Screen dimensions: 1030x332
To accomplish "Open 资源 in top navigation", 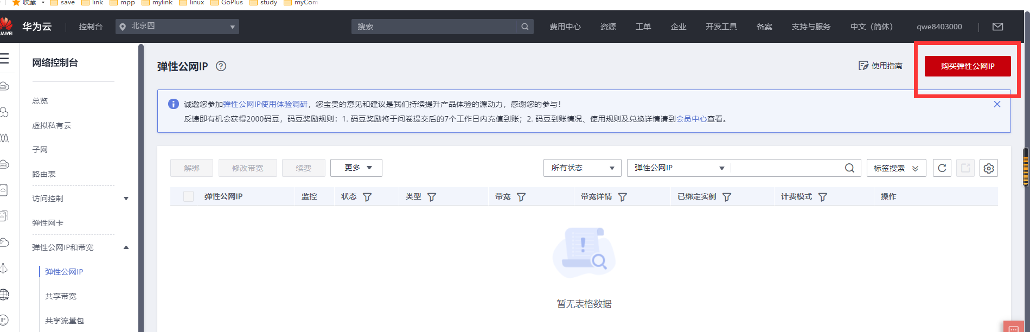I will click(x=608, y=27).
